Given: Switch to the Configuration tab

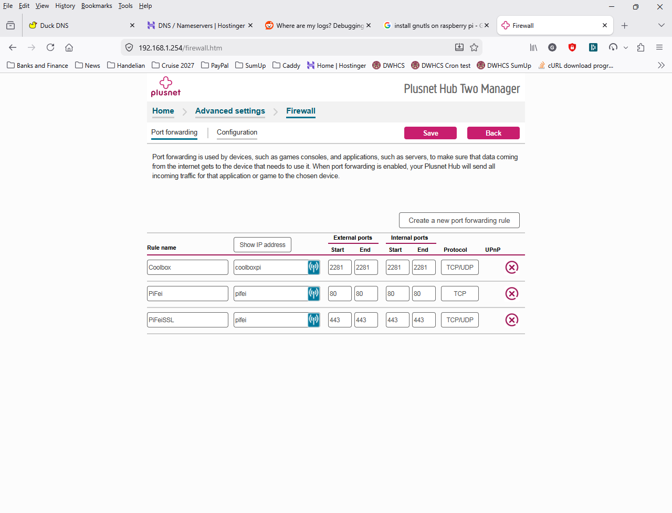Looking at the screenshot, I should [237, 132].
